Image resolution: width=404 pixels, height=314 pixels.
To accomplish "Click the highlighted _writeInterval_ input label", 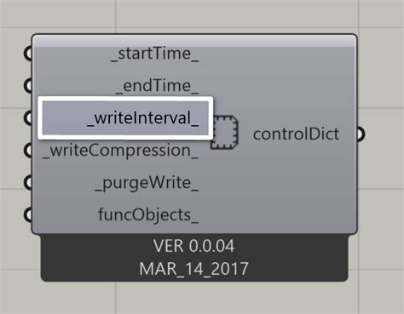I will pyautogui.click(x=125, y=118).
